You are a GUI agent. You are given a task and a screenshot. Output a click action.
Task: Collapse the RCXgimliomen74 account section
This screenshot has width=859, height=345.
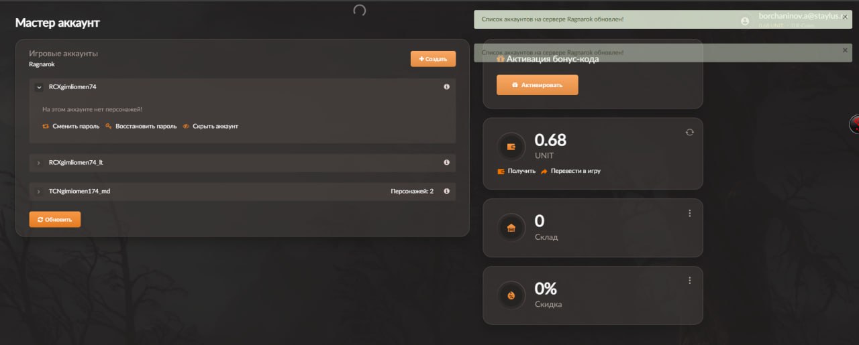(x=39, y=87)
